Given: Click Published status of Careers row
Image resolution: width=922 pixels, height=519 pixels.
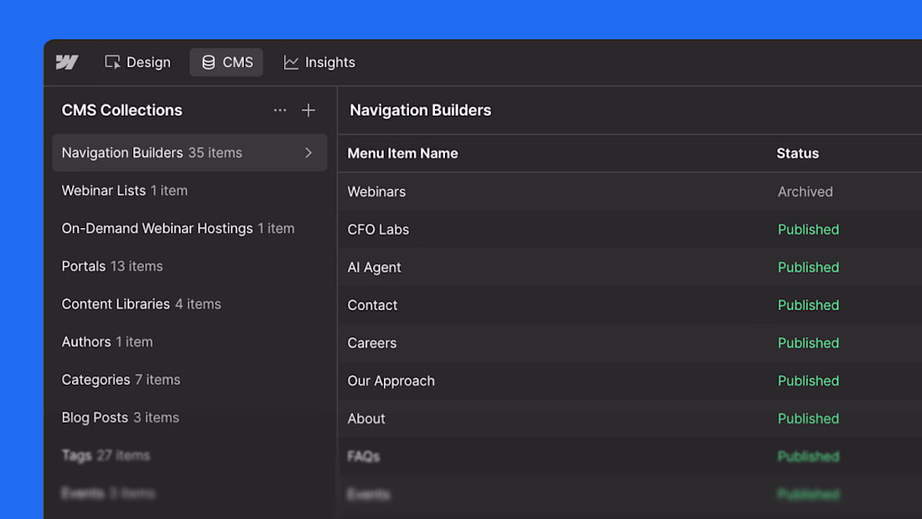Looking at the screenshot, I should coord(808,343).
